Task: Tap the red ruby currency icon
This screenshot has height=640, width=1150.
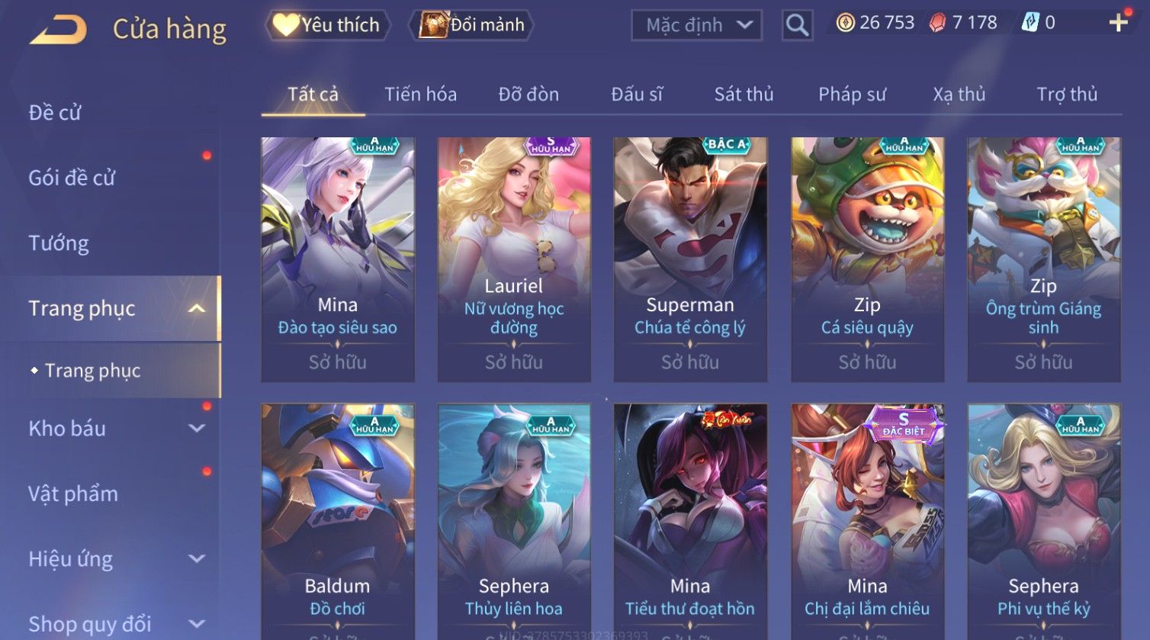Action: pyautogui.click(x=937, y=23)
